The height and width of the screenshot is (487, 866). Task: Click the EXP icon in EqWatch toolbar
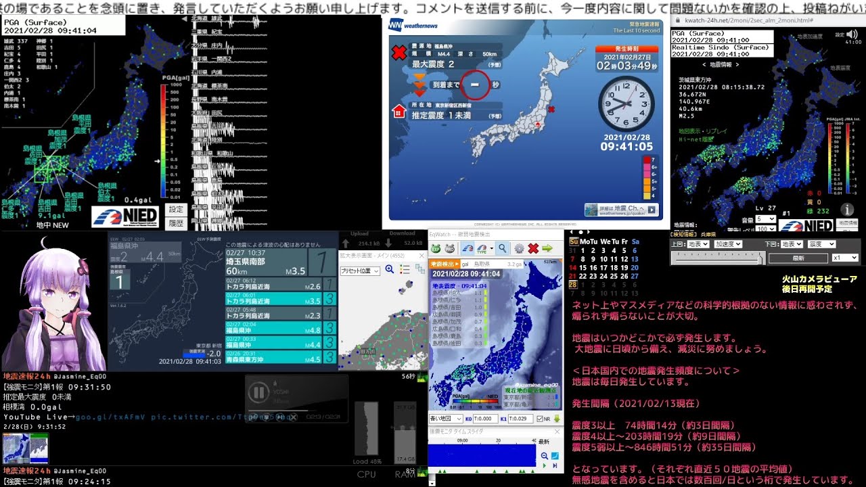(436, 248)
